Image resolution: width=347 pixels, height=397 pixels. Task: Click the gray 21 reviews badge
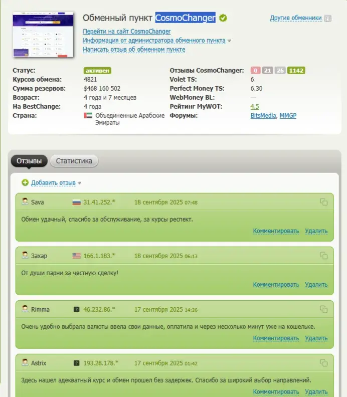(267, 70)
